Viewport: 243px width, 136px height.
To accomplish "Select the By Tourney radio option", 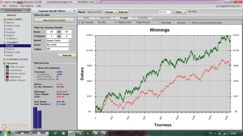I will 79,22.
